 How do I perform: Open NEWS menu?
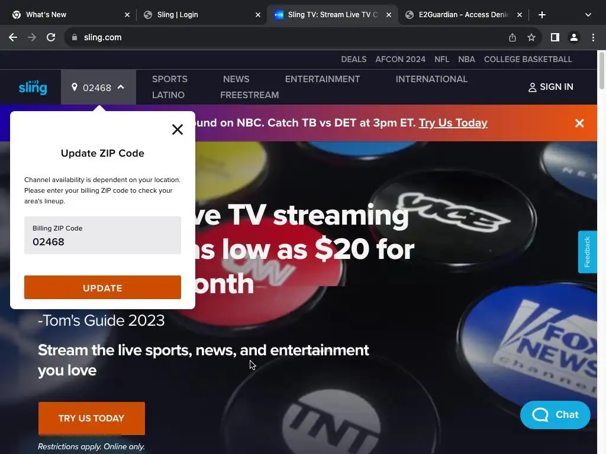(236, 79)
